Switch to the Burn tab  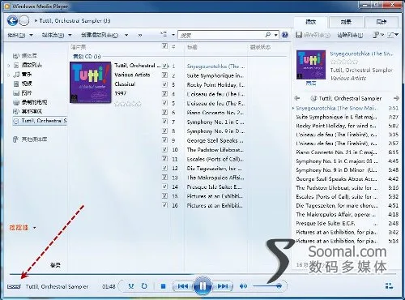click(x=346, y=22)
